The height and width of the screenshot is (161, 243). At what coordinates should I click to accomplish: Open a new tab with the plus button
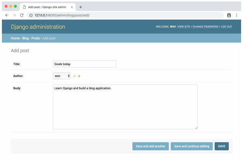80,7
